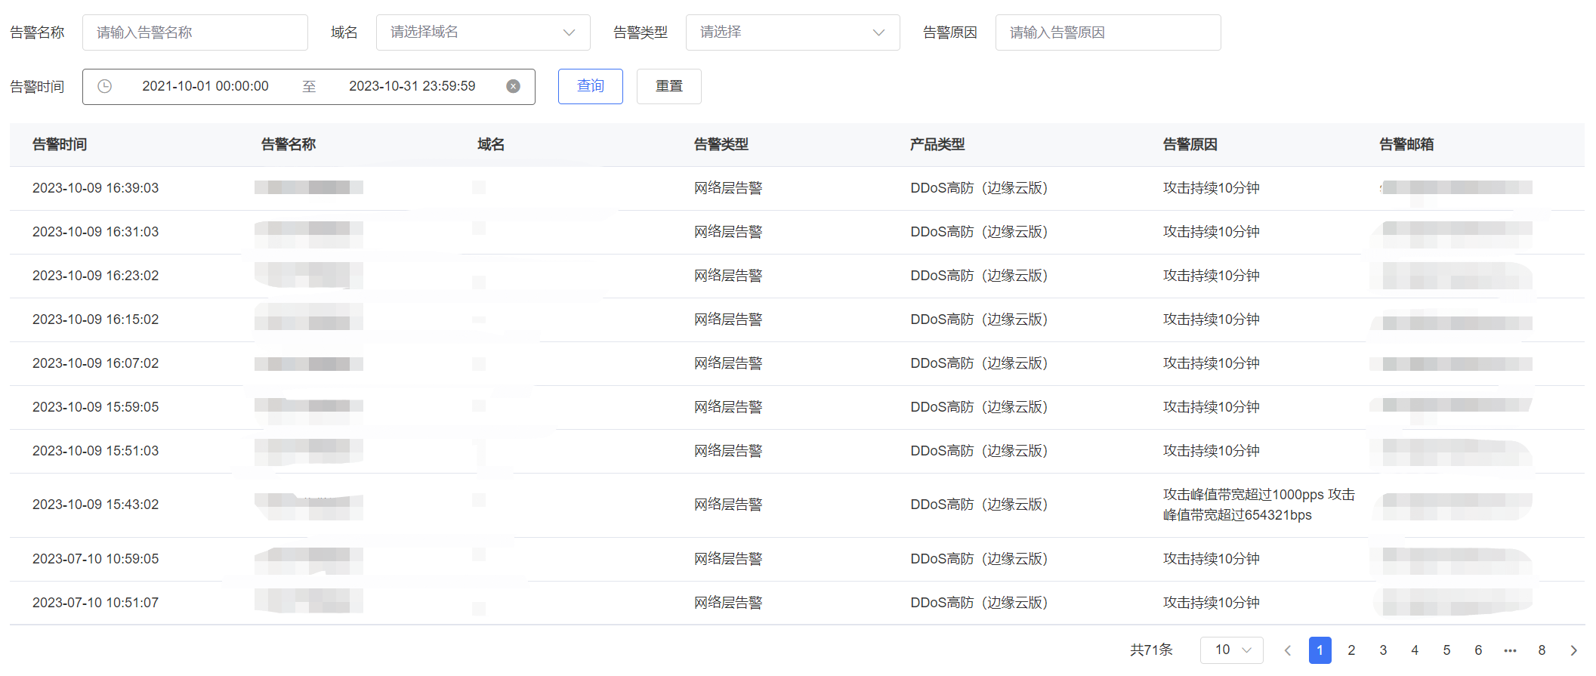Click the 共71条 total count text

(x=1151, y=650)
